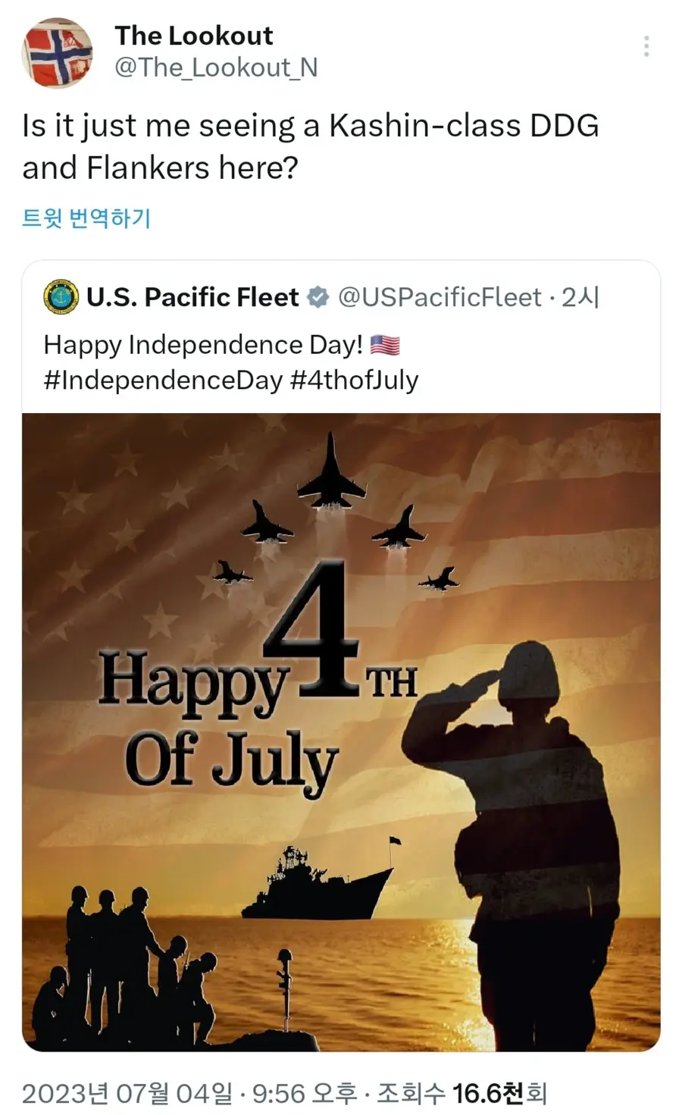Click the warship silhouette in the image
This screenshot has width=682, height=1115.
pyautogui.click(x=318, y=884)
